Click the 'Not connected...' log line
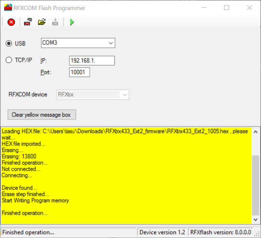 (21, 169)
